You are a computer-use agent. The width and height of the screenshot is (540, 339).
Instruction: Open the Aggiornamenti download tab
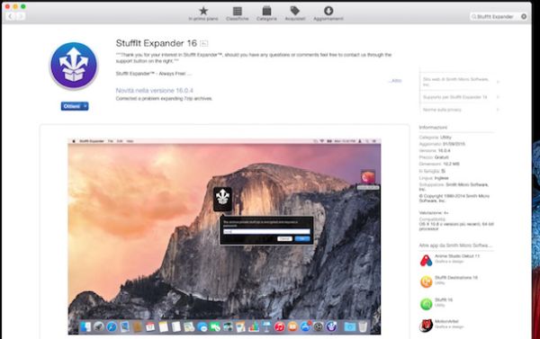pyautogui.click(x=328, y=13)
